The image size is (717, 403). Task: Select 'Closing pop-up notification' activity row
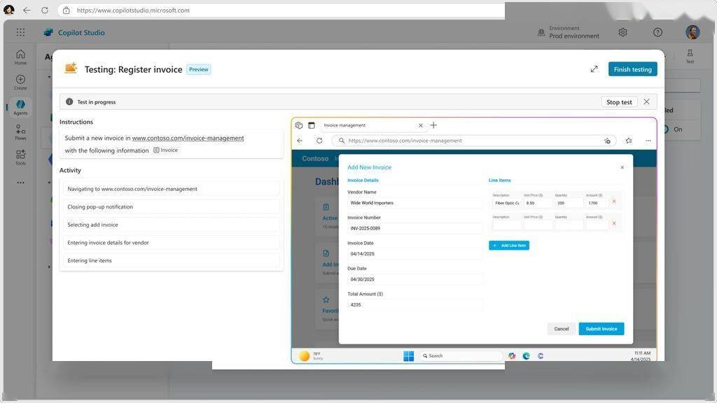click(171, 207)
